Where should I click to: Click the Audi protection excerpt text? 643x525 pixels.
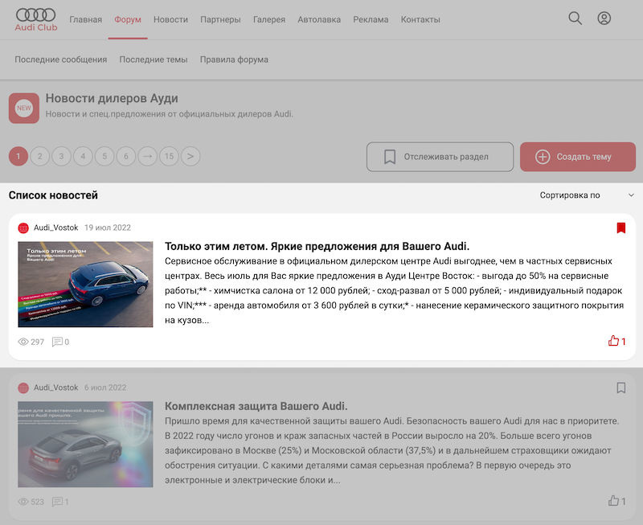pyautogui.click(x=392, y=450)
